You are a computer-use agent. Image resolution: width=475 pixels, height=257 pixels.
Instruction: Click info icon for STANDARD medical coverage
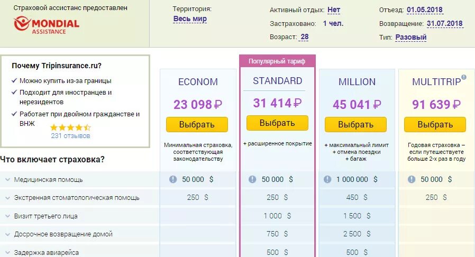tap(252, 179)
